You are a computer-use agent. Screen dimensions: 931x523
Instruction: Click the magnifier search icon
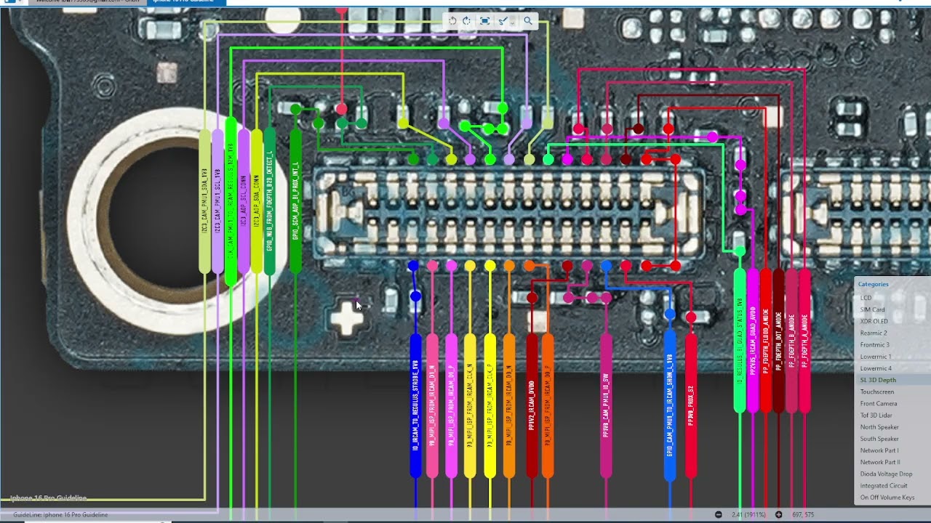528,21
